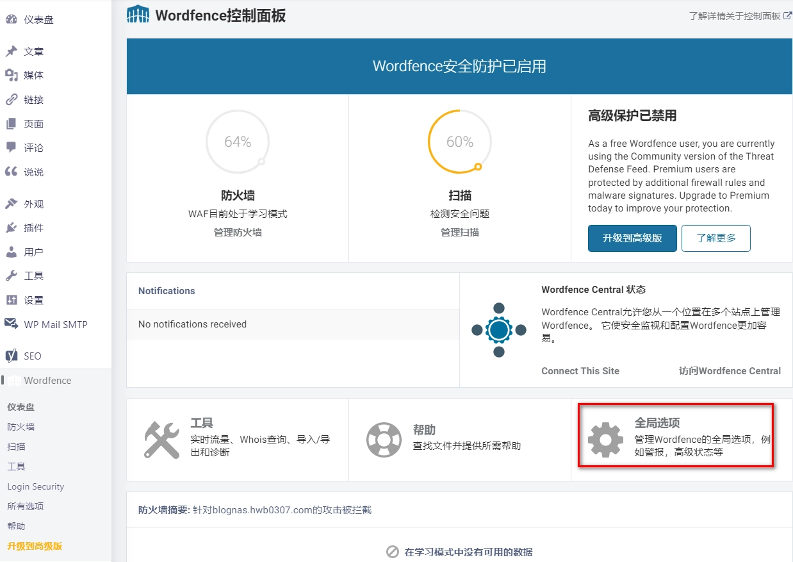Click the 防火墙摘要 heading text
The height and width of the screenshot is (562, 793).
(x=165, y=510)
